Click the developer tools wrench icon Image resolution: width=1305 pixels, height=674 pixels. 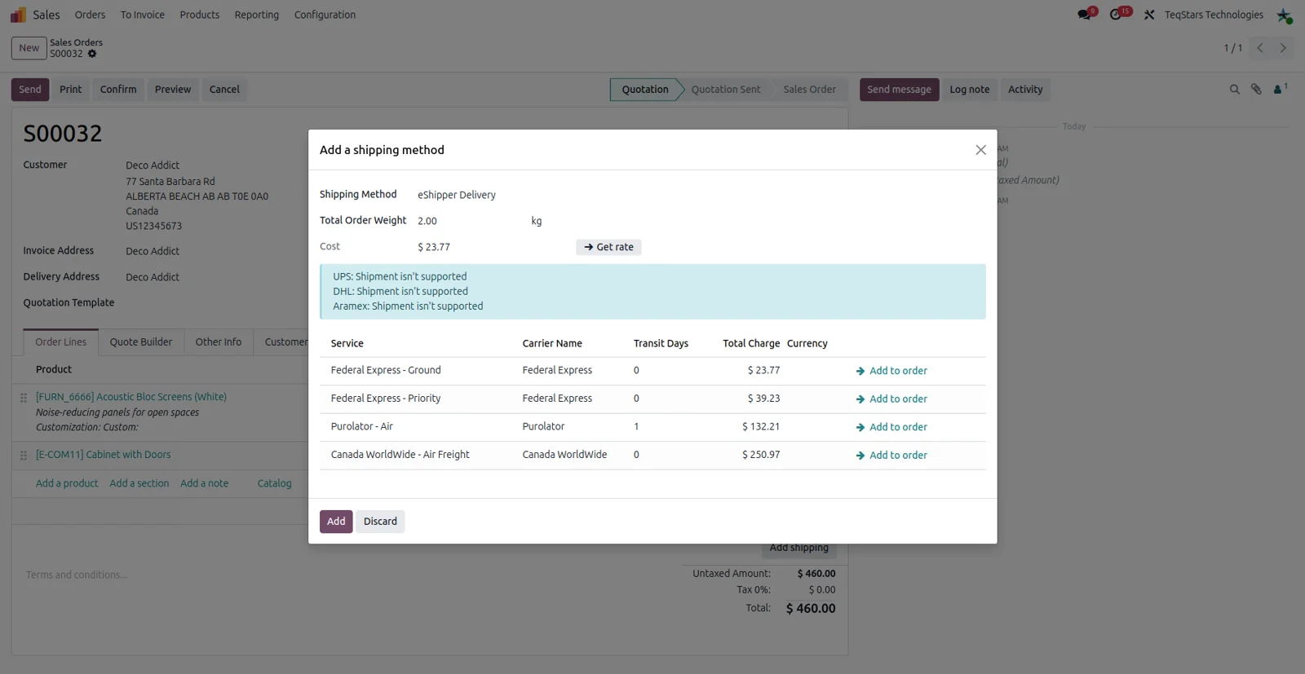[1149, 15]
